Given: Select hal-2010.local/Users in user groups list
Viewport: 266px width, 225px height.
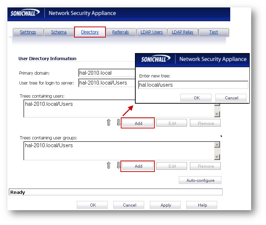Looking at the screenshot, I should click(x=49, y=145).
